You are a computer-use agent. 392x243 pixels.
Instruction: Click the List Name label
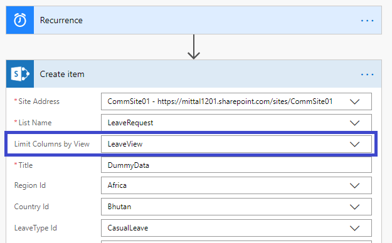35,123
